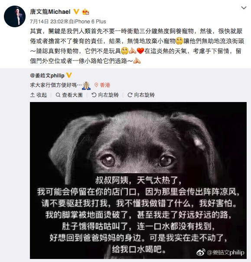251x262 pixels.
Task: Click the clockwise rotate arrow icon
Action: [130, 95]
